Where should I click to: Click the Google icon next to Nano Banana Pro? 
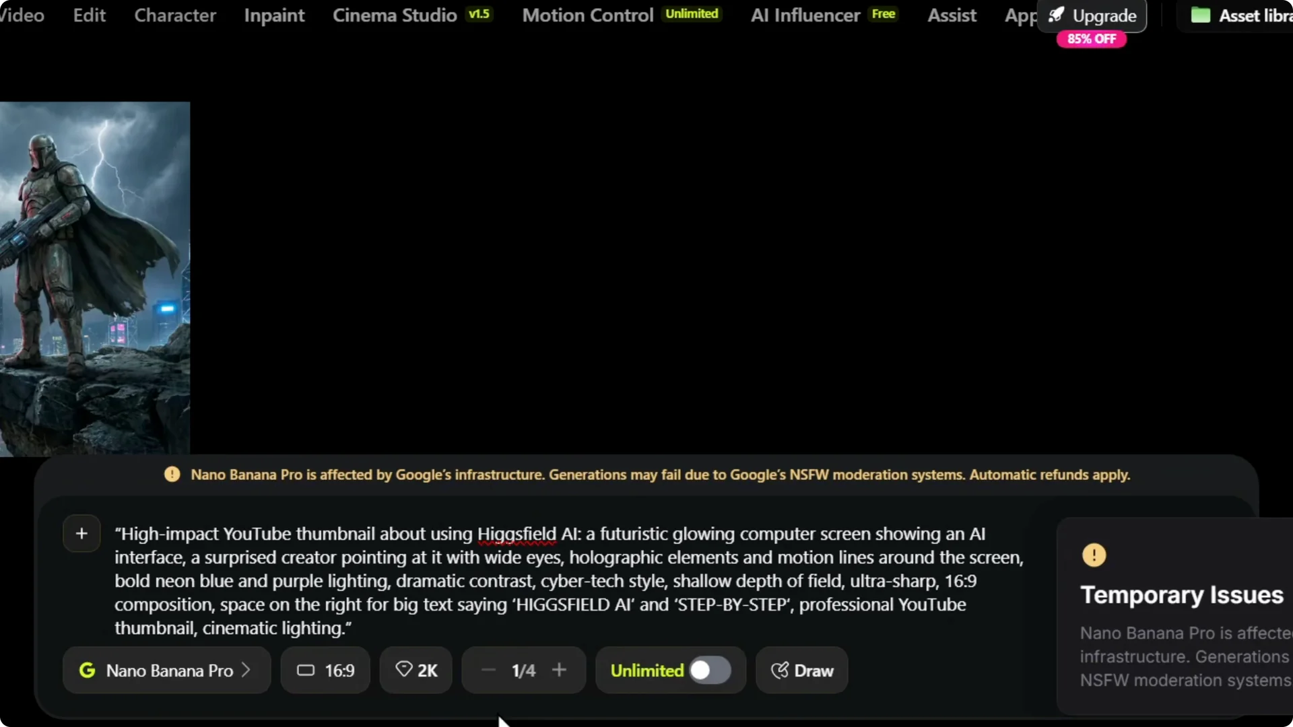pos(88,670)
